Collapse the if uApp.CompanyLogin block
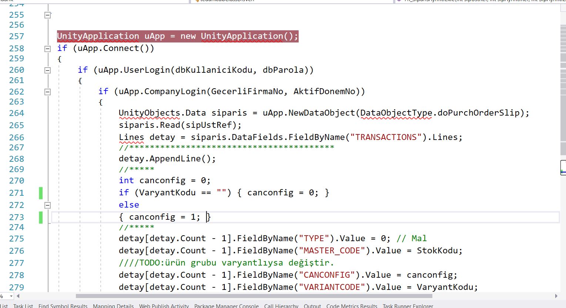The width and height of the screenshot is (566, 308). tap(47, 92)
